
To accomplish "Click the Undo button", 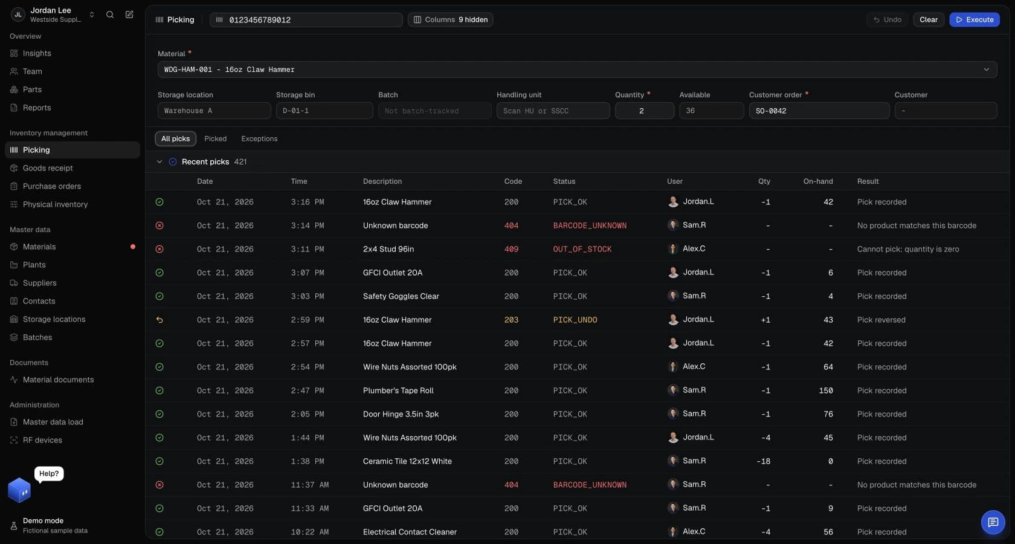I will click(x=887, y=20).
